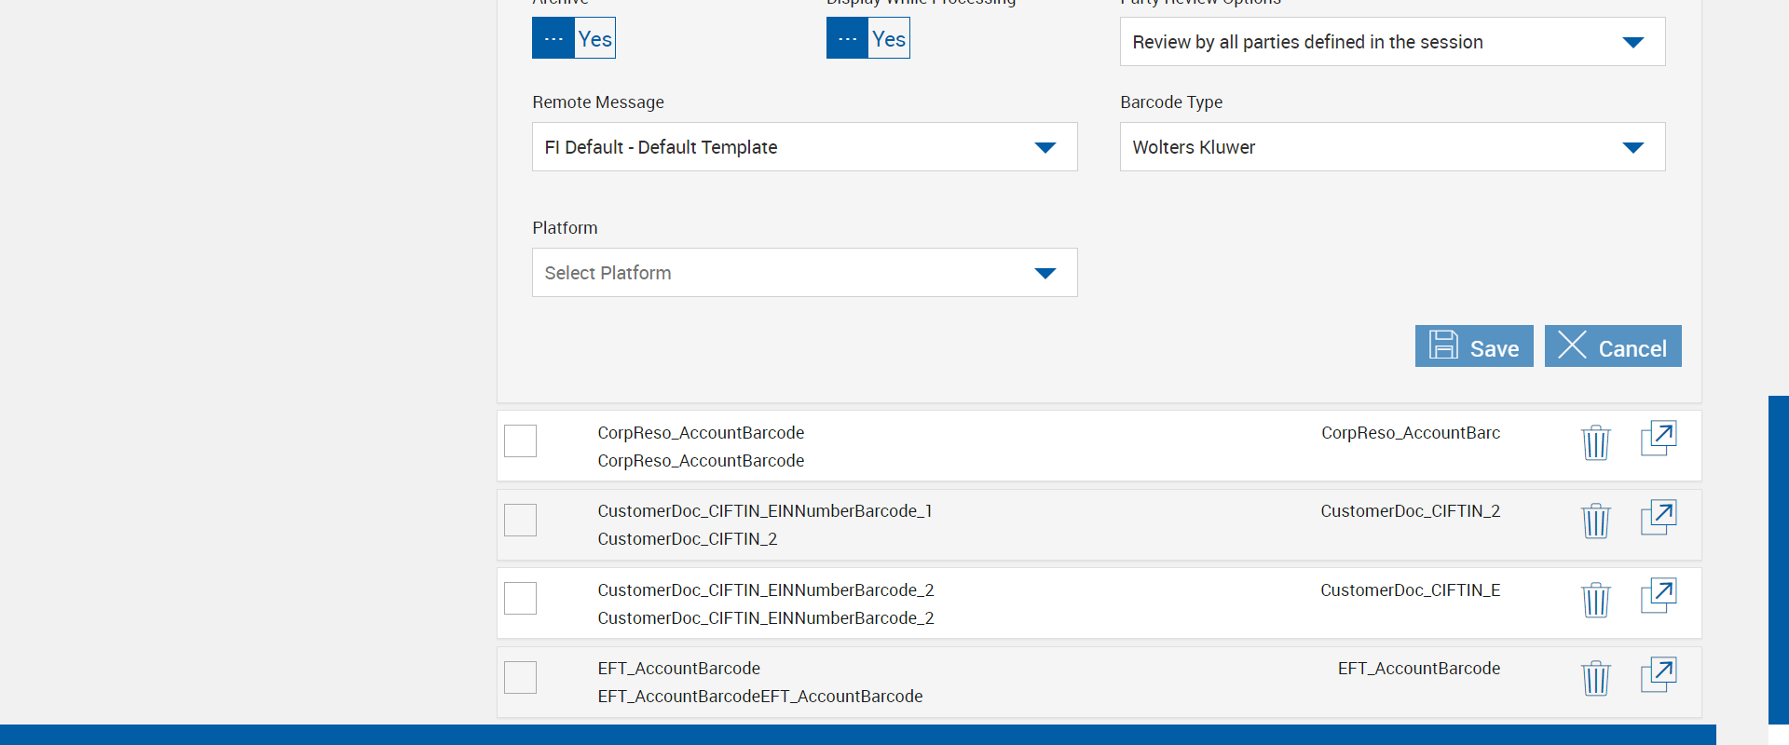
Task: Delete the CorpReso_AccountBarcode row
Action: [x=1595, y=442]
